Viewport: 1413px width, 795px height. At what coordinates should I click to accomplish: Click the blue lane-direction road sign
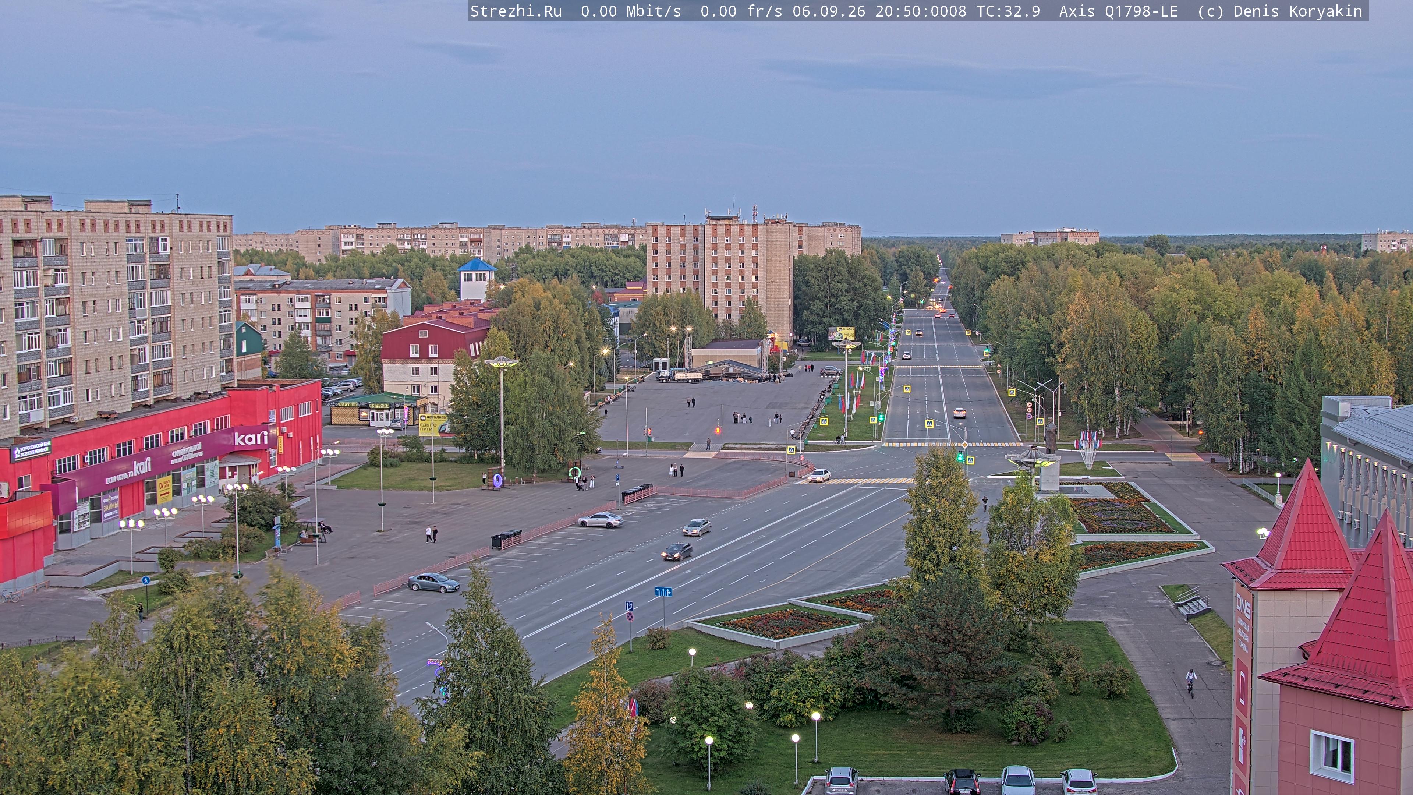point(663,591)
